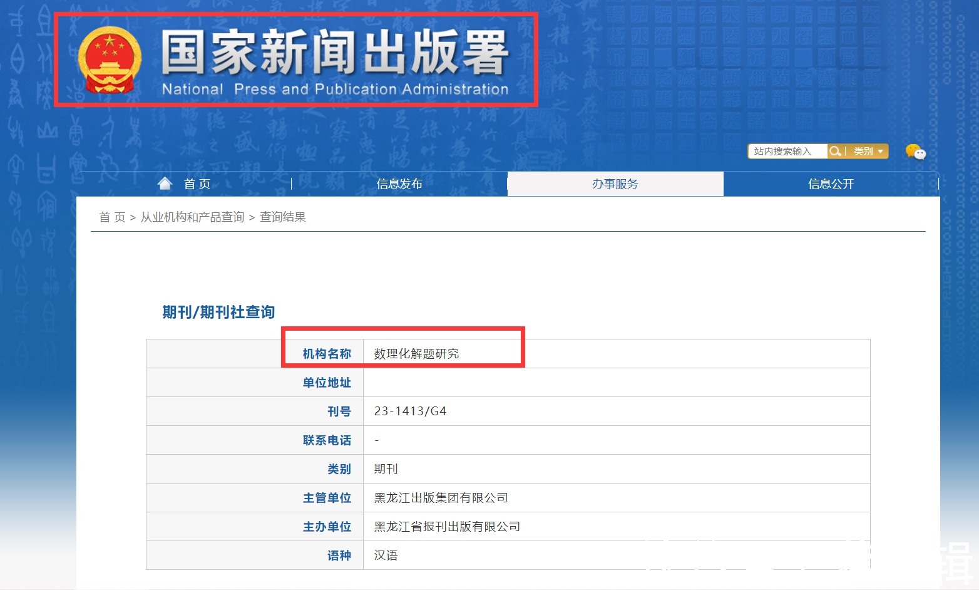Image resolution: width=979 pixels, height=590 pixels.
Task: Click the 国家新闻出版署 site title
Action: point(335,53)
